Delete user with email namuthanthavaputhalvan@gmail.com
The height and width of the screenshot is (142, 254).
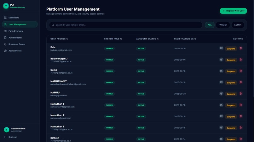(x=241, y=82)
